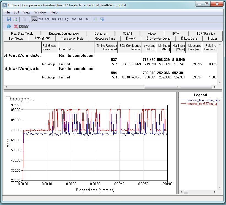
Task: Click the Save floppy disk icon
Action: tap(9, 19)
